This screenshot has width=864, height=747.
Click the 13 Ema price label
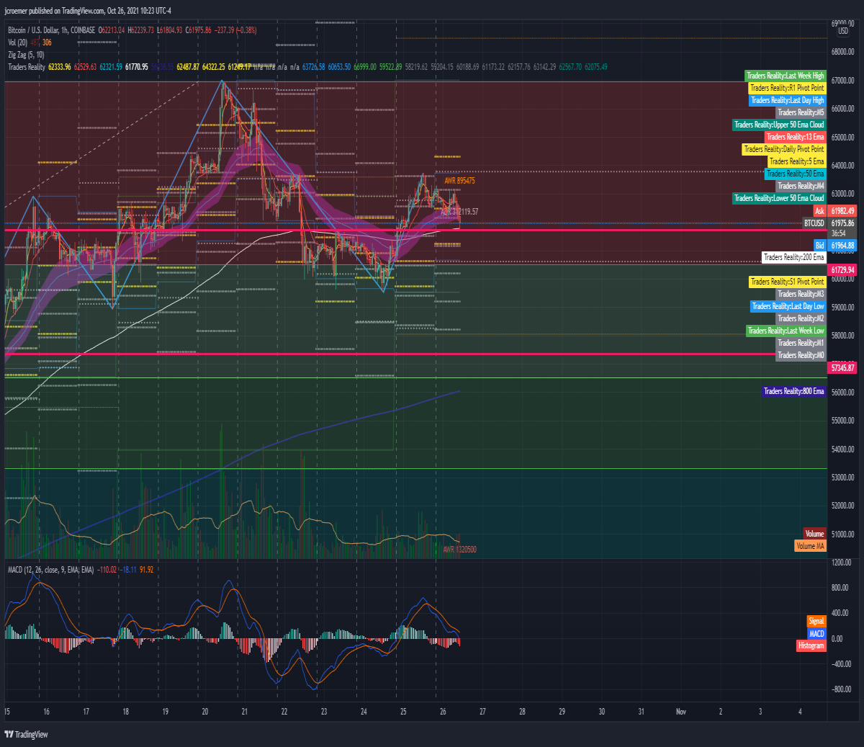[x=796, y=137]
